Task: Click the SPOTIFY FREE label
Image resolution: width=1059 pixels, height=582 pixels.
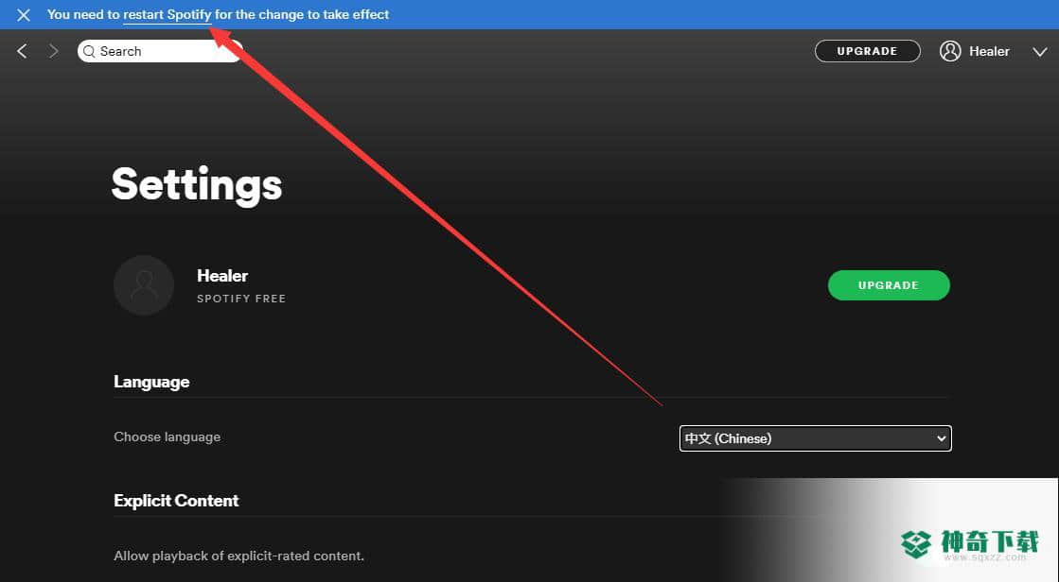Action: click(x=241, y=298)
